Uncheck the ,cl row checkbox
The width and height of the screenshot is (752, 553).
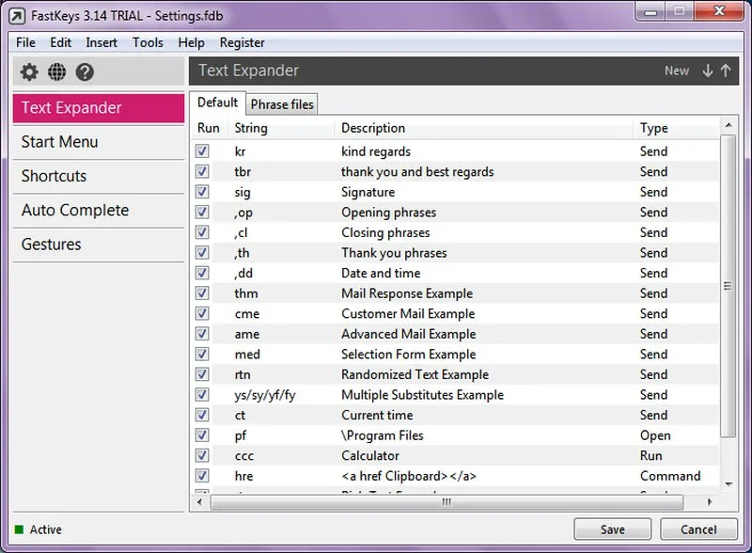coord(202,232)
